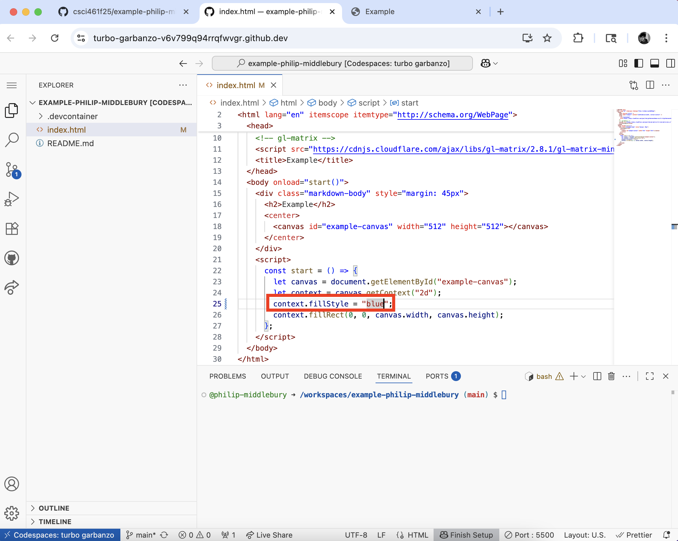
Task: Switch to the PROBLEMS panel tab
Action: tap(228, 376)
